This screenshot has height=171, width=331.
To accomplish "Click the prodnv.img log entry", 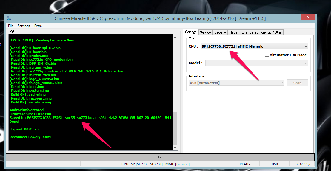I will point(29,56).
